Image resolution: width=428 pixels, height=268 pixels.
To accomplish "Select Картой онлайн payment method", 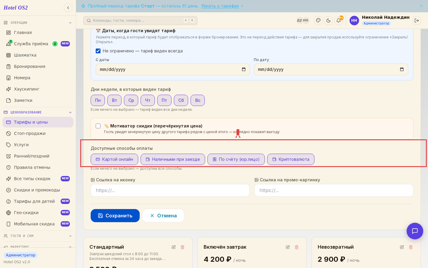I will click(x=114, y=159).
